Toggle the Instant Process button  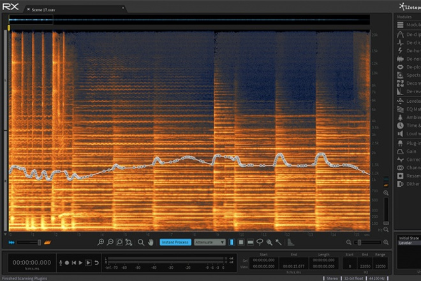(x=175, y=242)
